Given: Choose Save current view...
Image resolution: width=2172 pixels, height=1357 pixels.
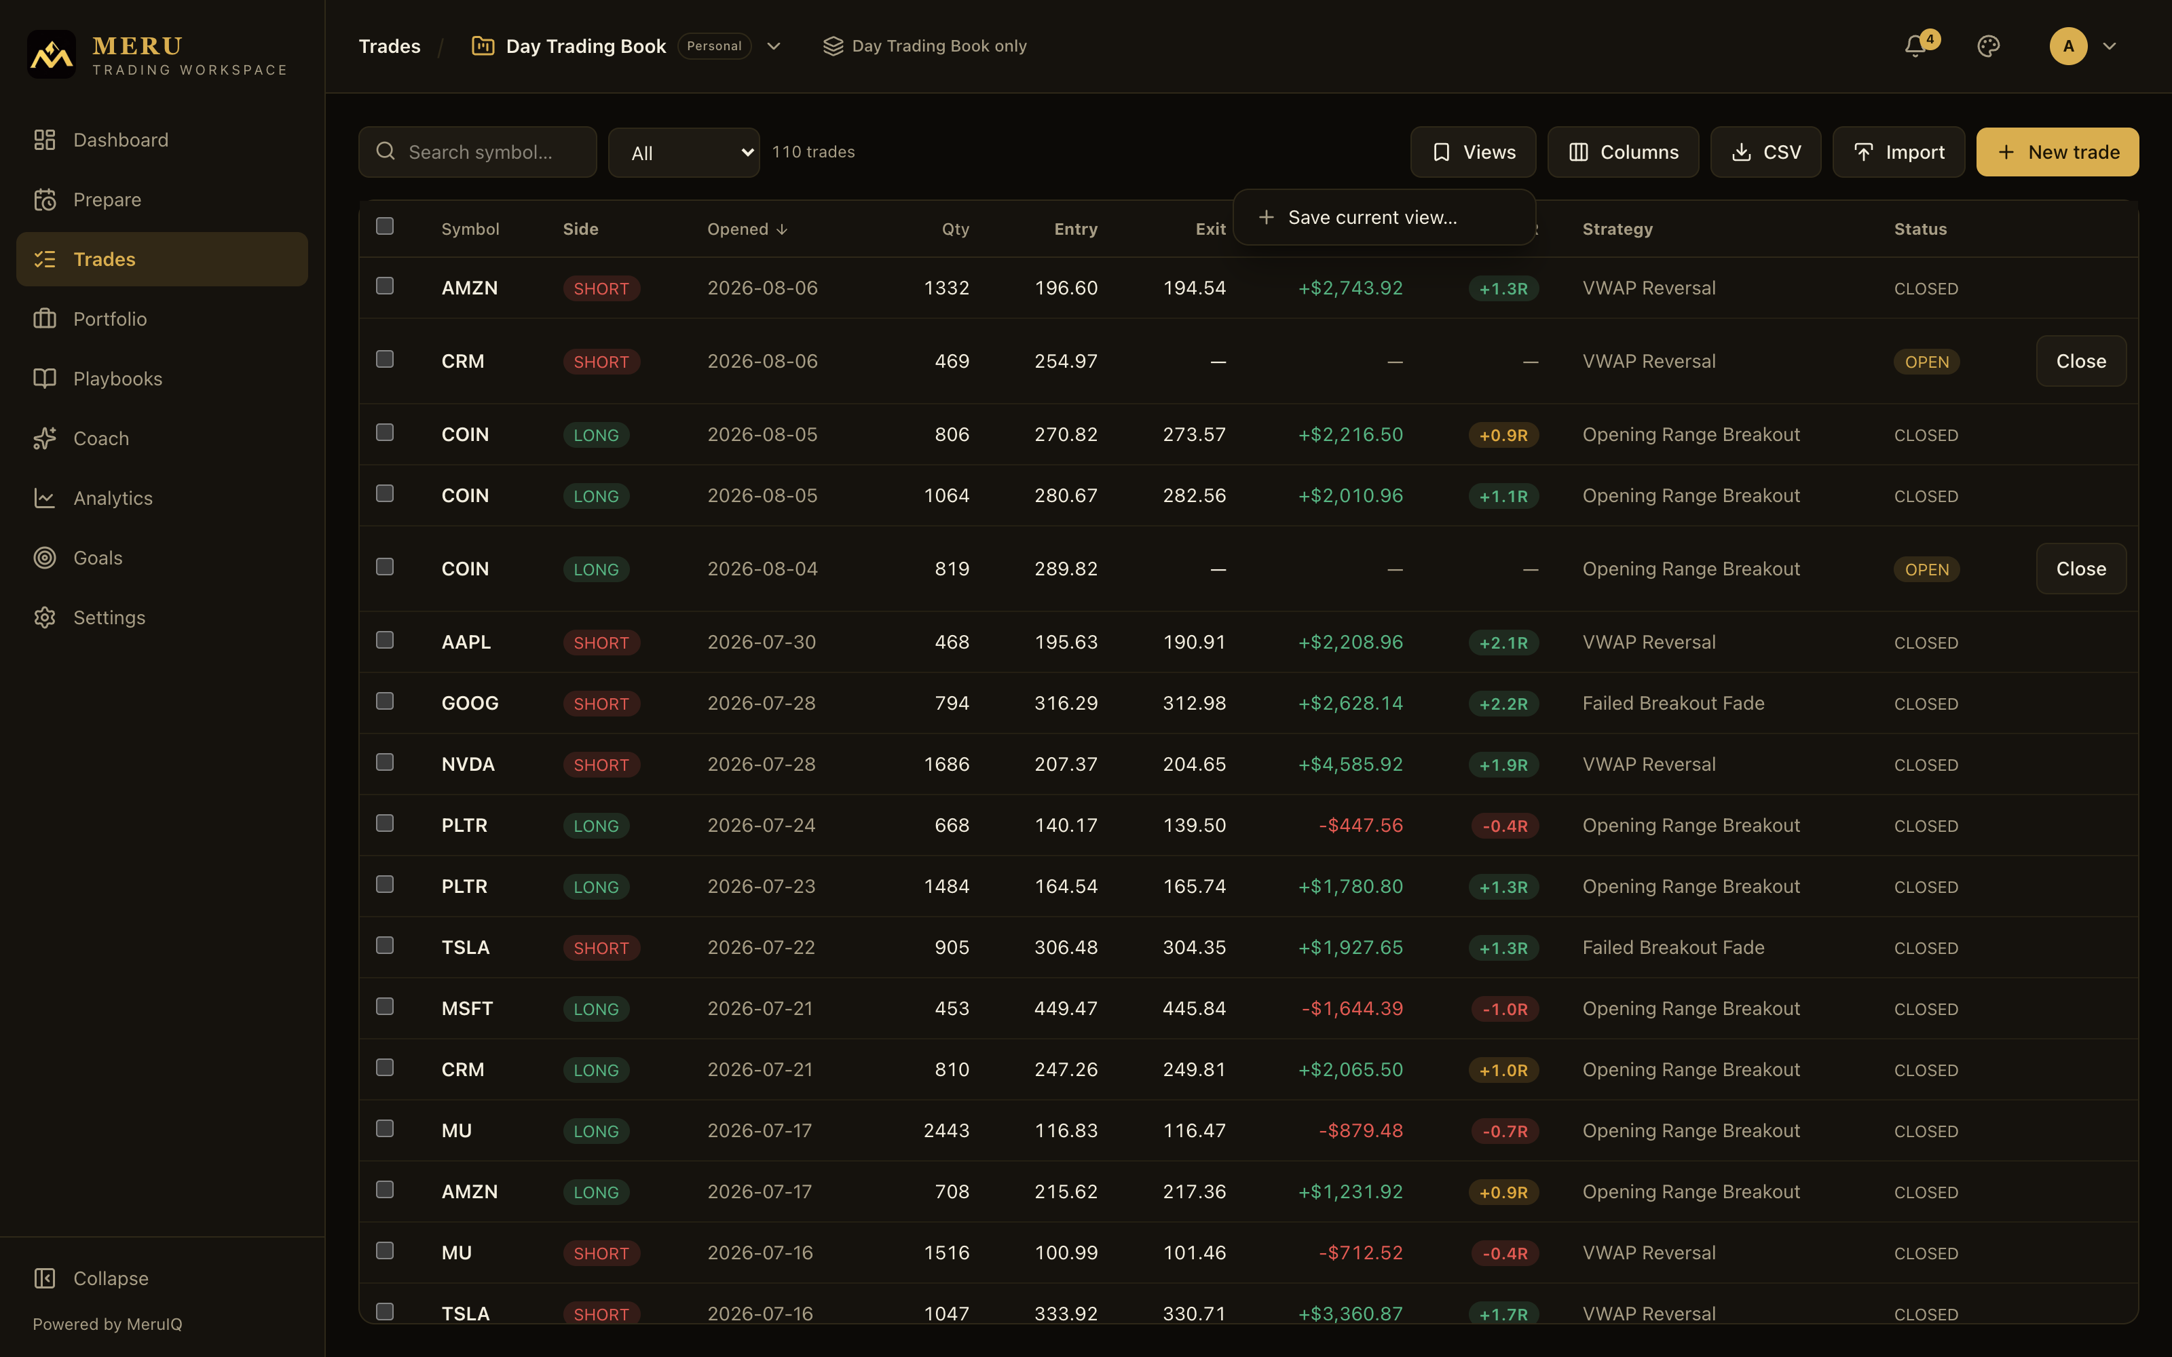Looking at the screenshot, I should pyautogui.click(x=1384, y=217).
